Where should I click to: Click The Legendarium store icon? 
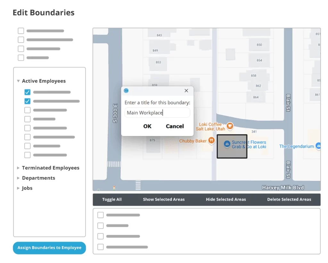tap(318, 146)
